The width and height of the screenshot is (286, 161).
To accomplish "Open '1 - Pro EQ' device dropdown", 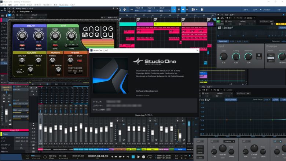I will coord(216,90).
